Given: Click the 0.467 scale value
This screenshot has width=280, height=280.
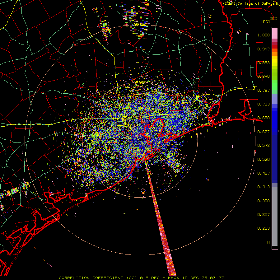Looking at the screenshot, I should click(x=264, y=173).
